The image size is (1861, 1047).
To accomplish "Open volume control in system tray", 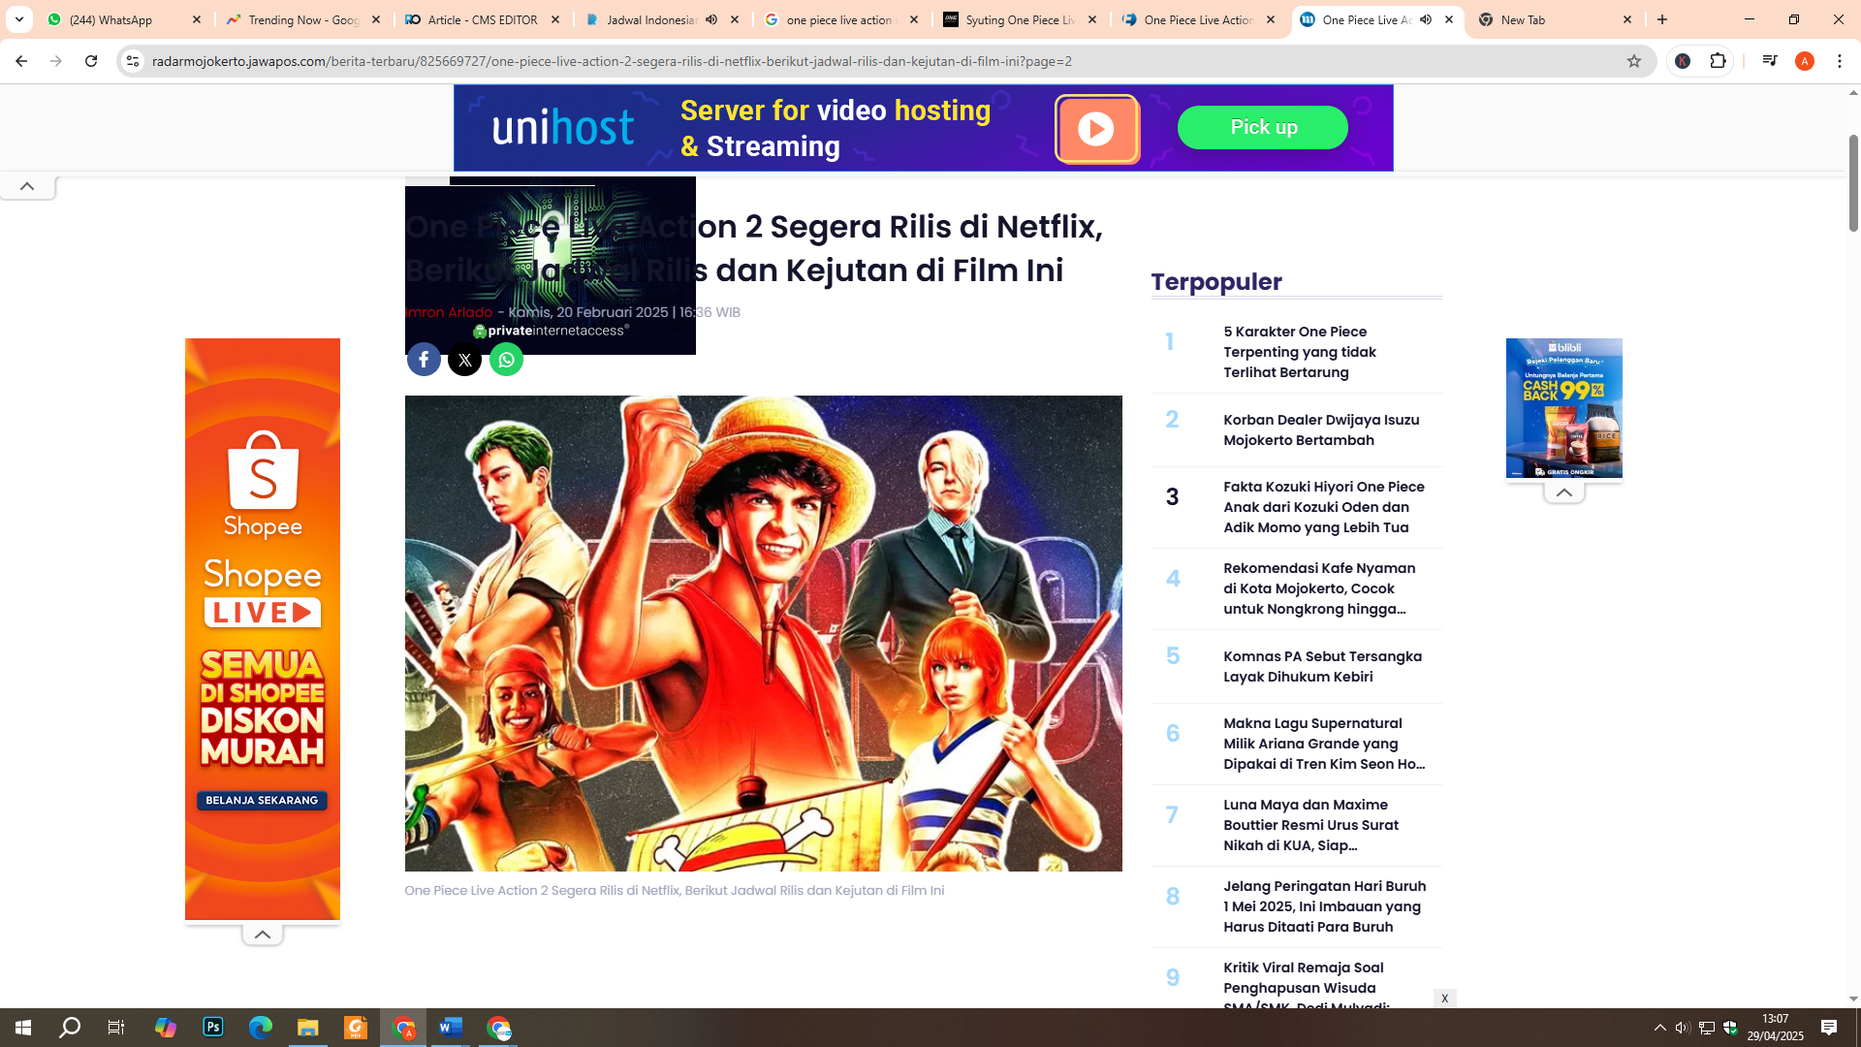I will [x=1683, y=1028].
